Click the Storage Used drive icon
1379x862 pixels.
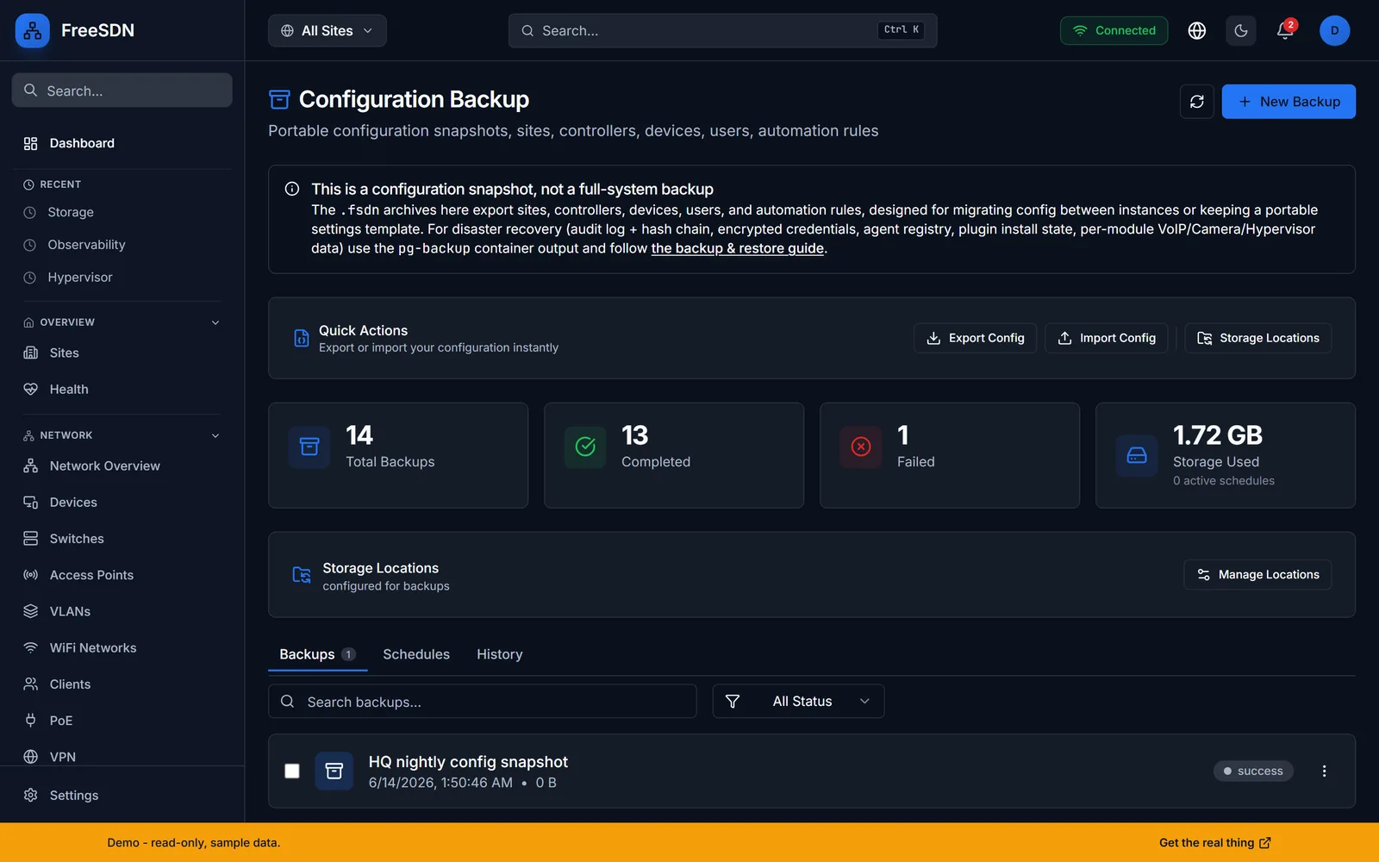[1137, 455]
